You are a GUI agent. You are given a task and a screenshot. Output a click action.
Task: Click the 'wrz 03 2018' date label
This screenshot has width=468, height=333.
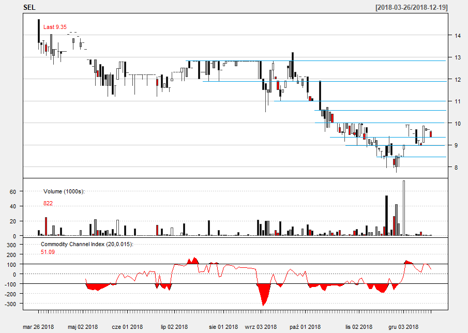(x=261, y=327)
